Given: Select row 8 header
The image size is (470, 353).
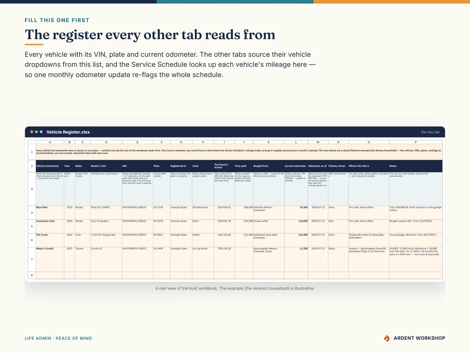Looking at the screenshot, I should [x=32, y=275].
